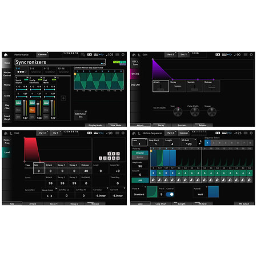Image resolution: width=257 pixels, height=257 pixels.
Task: Mute Part 1 in the Performance screen
Action: click(x=18, y=110)
